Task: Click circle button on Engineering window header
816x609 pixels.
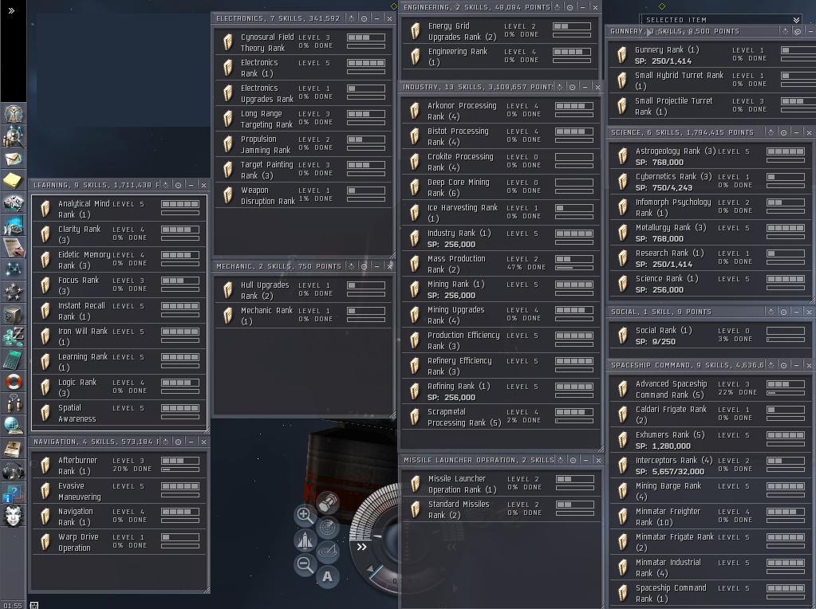Action: click(x=570, y=7)
